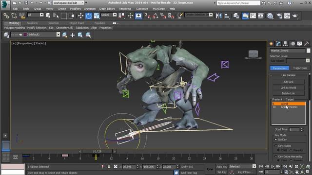Select the Select and Link chain tool
The height and width of the screenshot is (175, 312).
tap(6, 16)
